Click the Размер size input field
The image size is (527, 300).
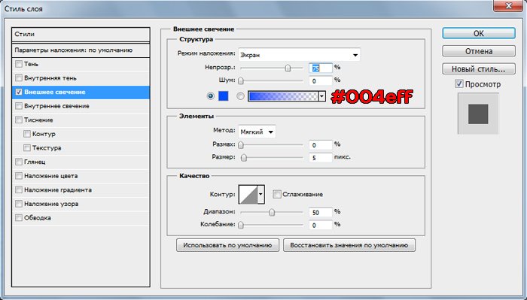coord(320,157)
